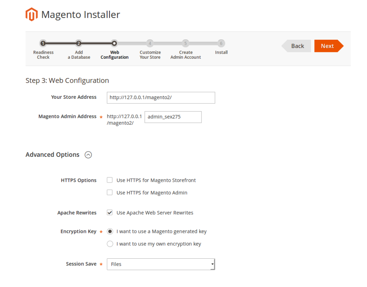Image resolution: width=367 pixels, height=287 pixels.
Task: Click the Use Apache Web Server Rewrites label
Action: click(x=155, y=213)
